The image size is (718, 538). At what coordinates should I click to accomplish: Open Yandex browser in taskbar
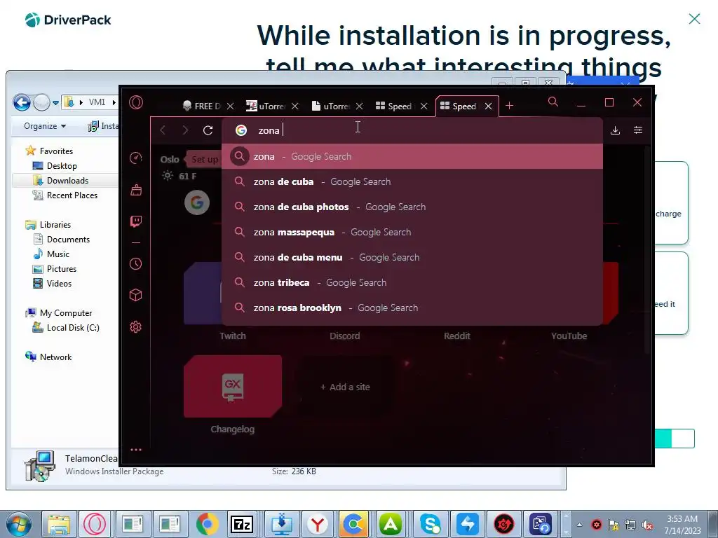[318, 524]
